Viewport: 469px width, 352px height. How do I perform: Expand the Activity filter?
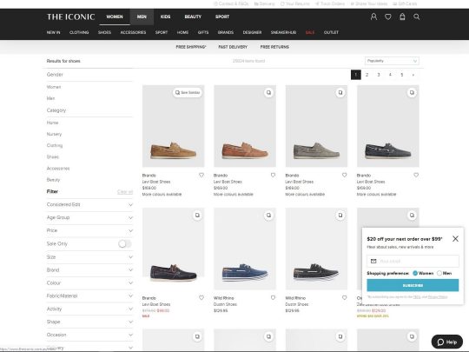coord(89,309)
